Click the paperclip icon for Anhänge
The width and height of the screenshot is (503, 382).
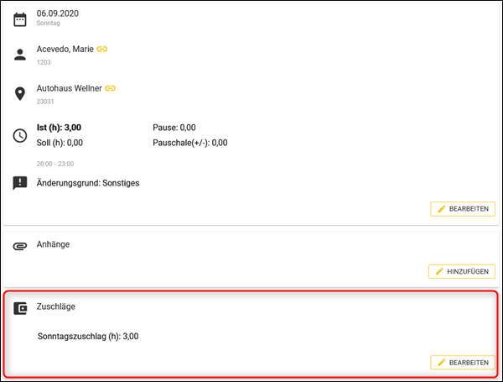[20, 245]
